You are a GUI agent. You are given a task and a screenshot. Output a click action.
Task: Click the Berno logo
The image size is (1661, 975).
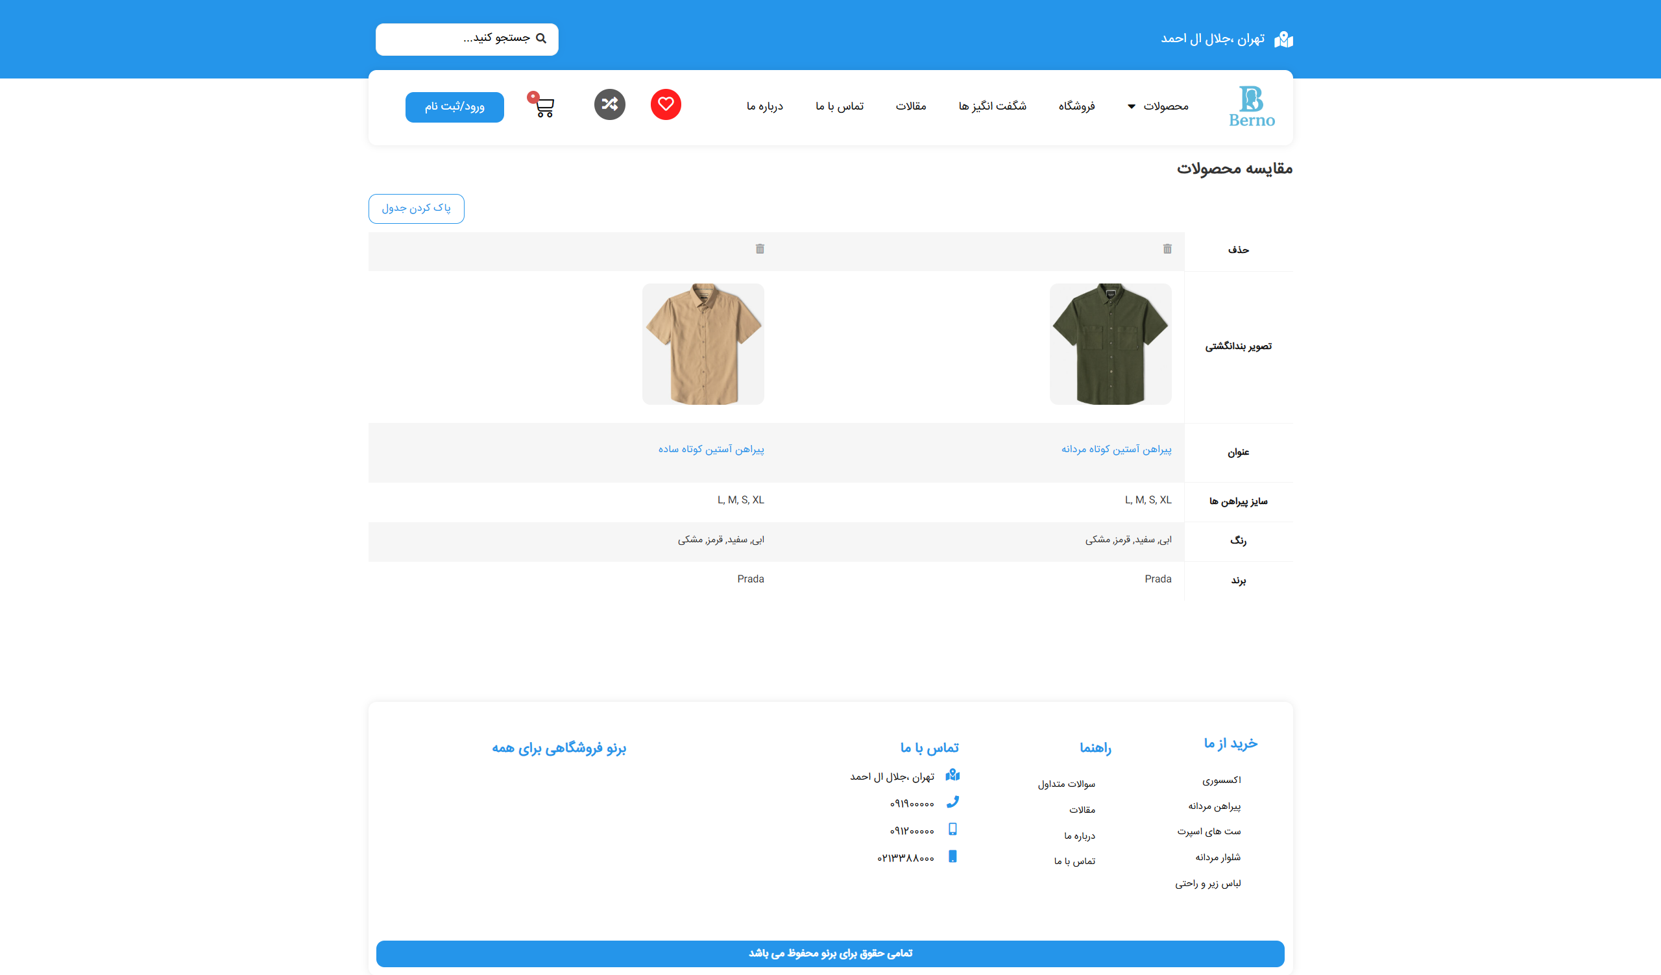1251,106
